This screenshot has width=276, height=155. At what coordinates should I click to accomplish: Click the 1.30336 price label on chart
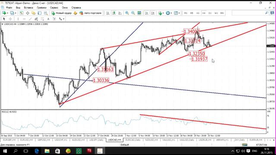pos(101,81)
